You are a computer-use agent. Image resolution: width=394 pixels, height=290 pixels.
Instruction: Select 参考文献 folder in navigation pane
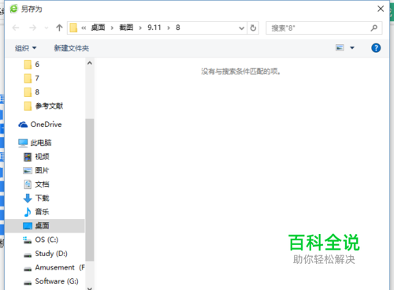49,106
